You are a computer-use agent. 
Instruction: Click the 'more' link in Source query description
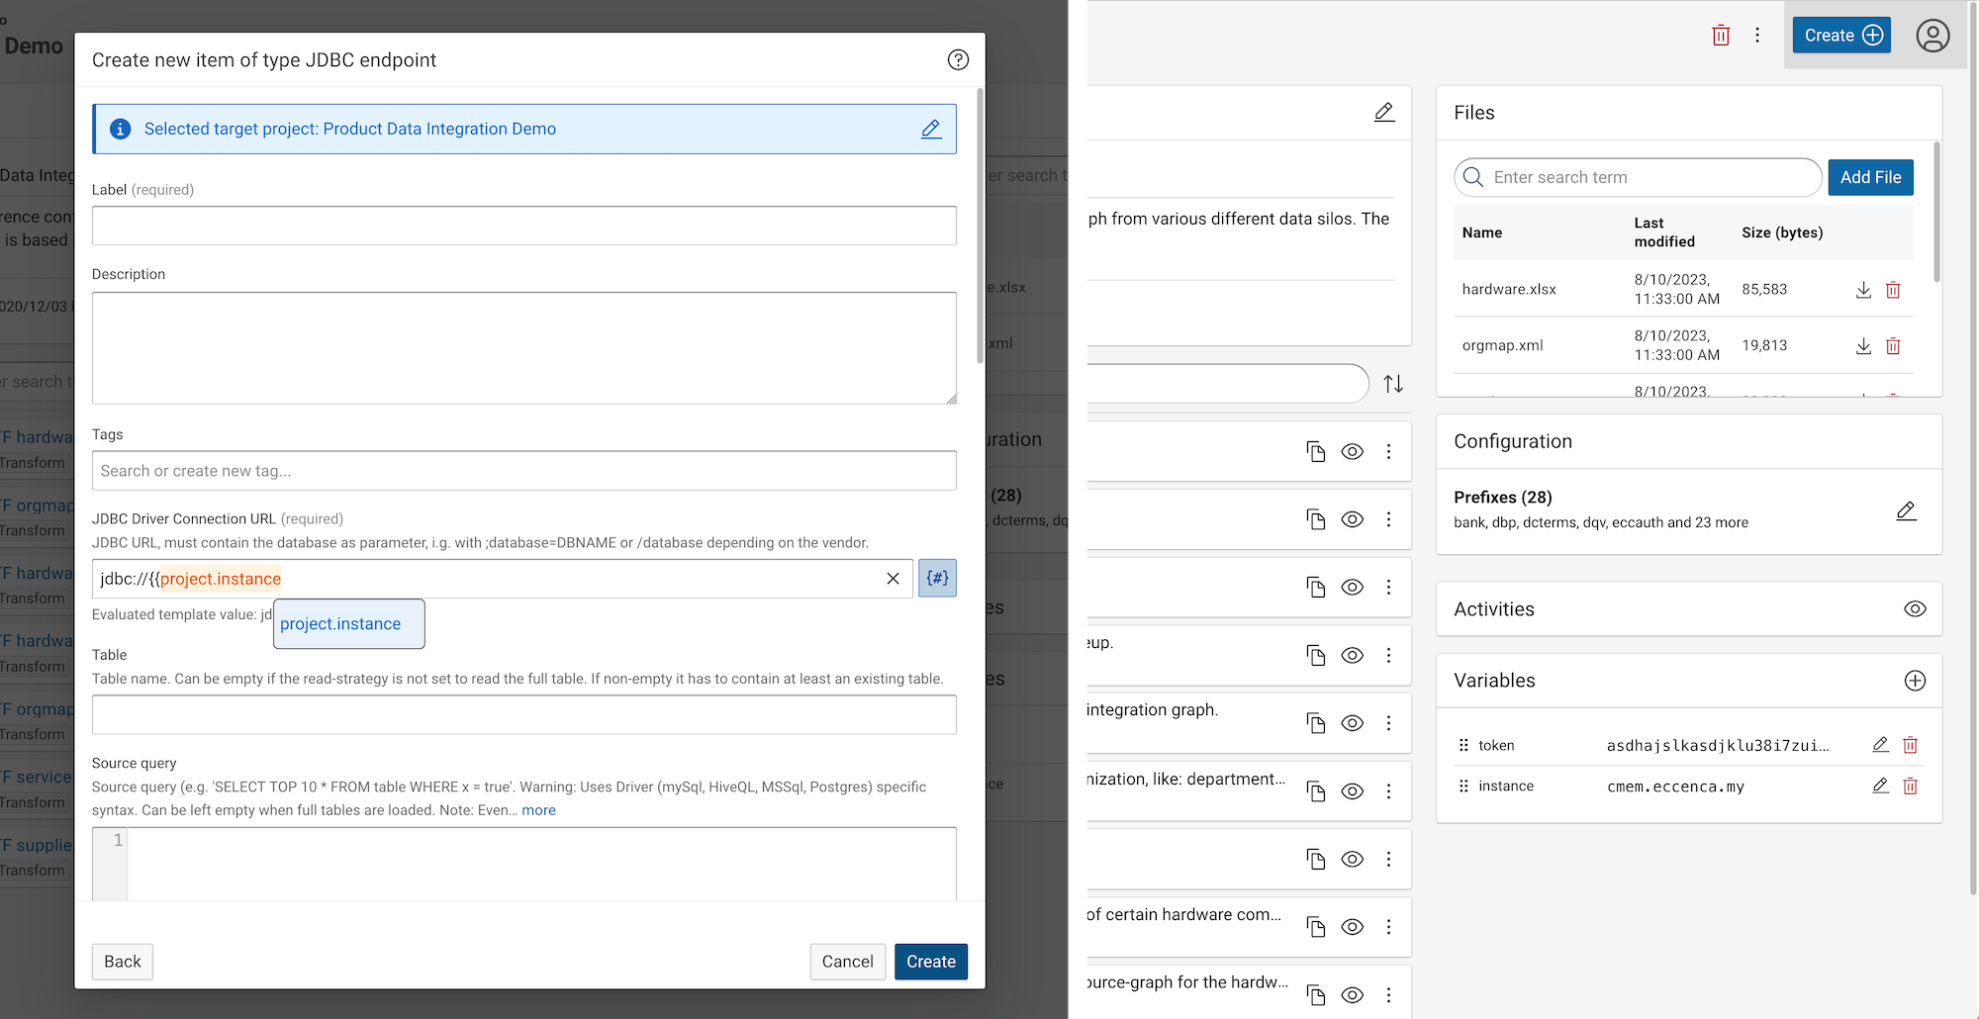coord(539,810)
